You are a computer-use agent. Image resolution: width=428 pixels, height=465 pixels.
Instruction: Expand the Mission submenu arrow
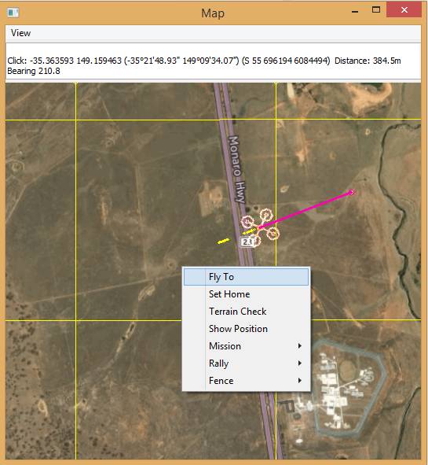point(300,345)
